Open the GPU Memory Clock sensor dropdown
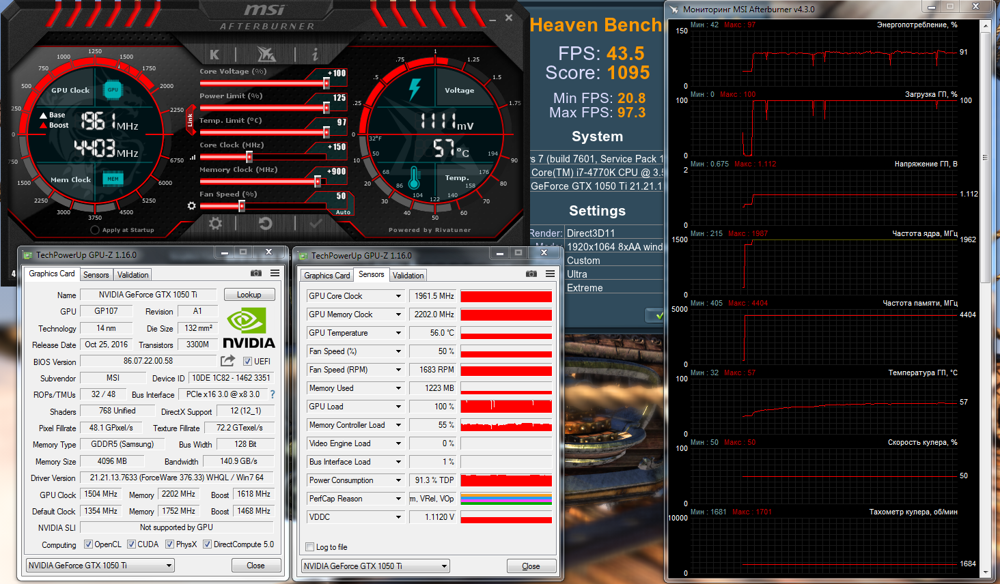 click(398, 315)
